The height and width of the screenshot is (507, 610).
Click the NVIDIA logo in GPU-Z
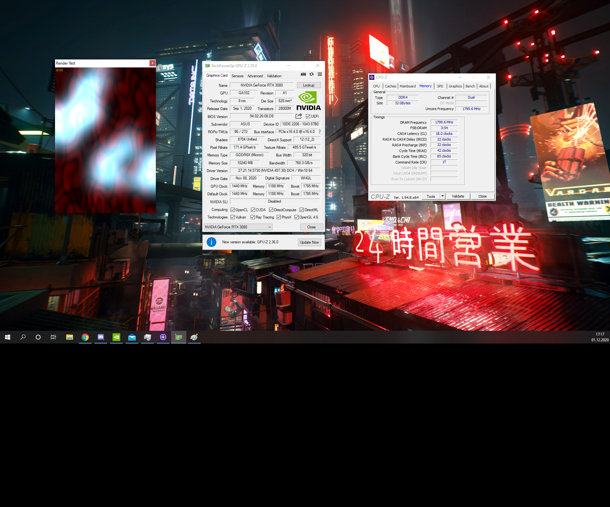[x=308, y=101]
